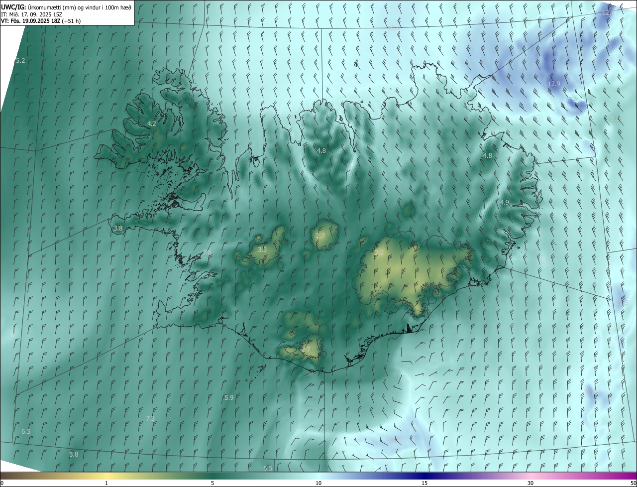Click the 2.7 value on Hofsjökull glacier
This screenshot has width=637, height=487.
(x=320, y=236)
